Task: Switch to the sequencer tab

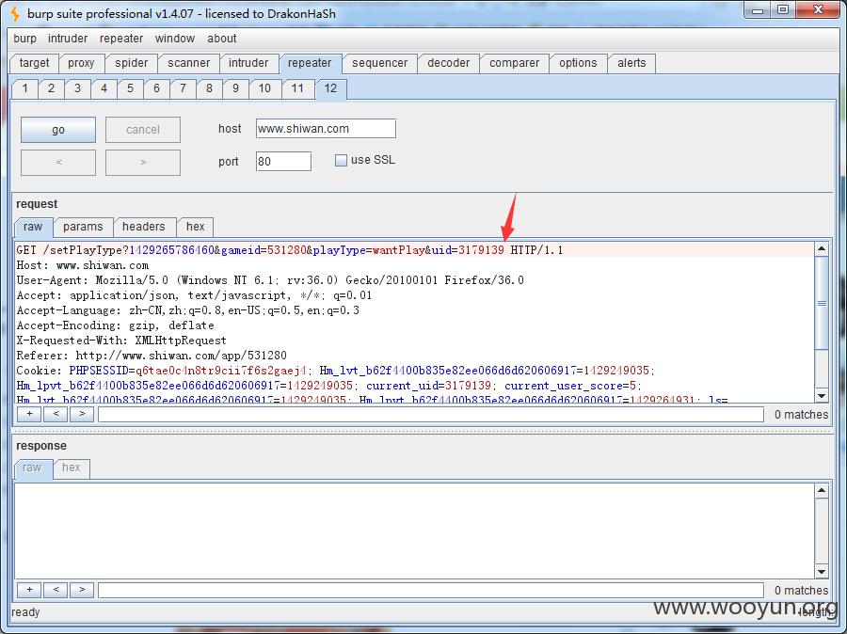Action: [380, 63]
